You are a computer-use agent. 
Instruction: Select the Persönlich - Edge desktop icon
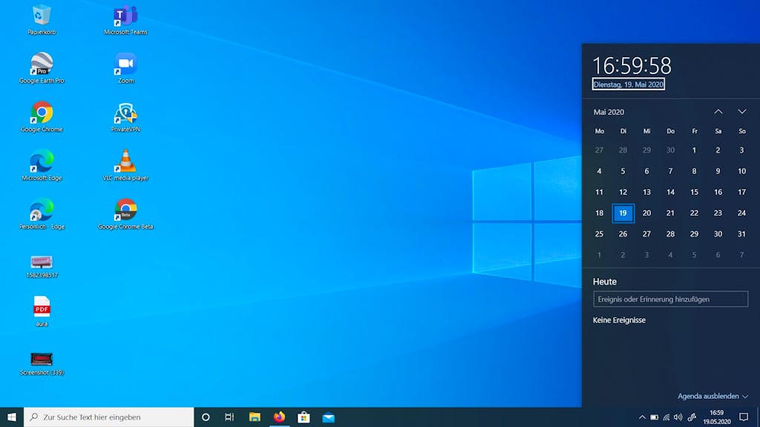(x=42, y=213)
